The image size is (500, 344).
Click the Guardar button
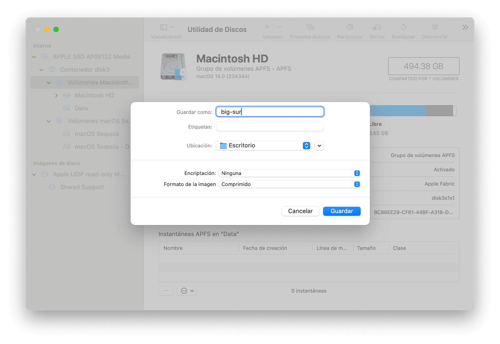click(x=342, y=211)
